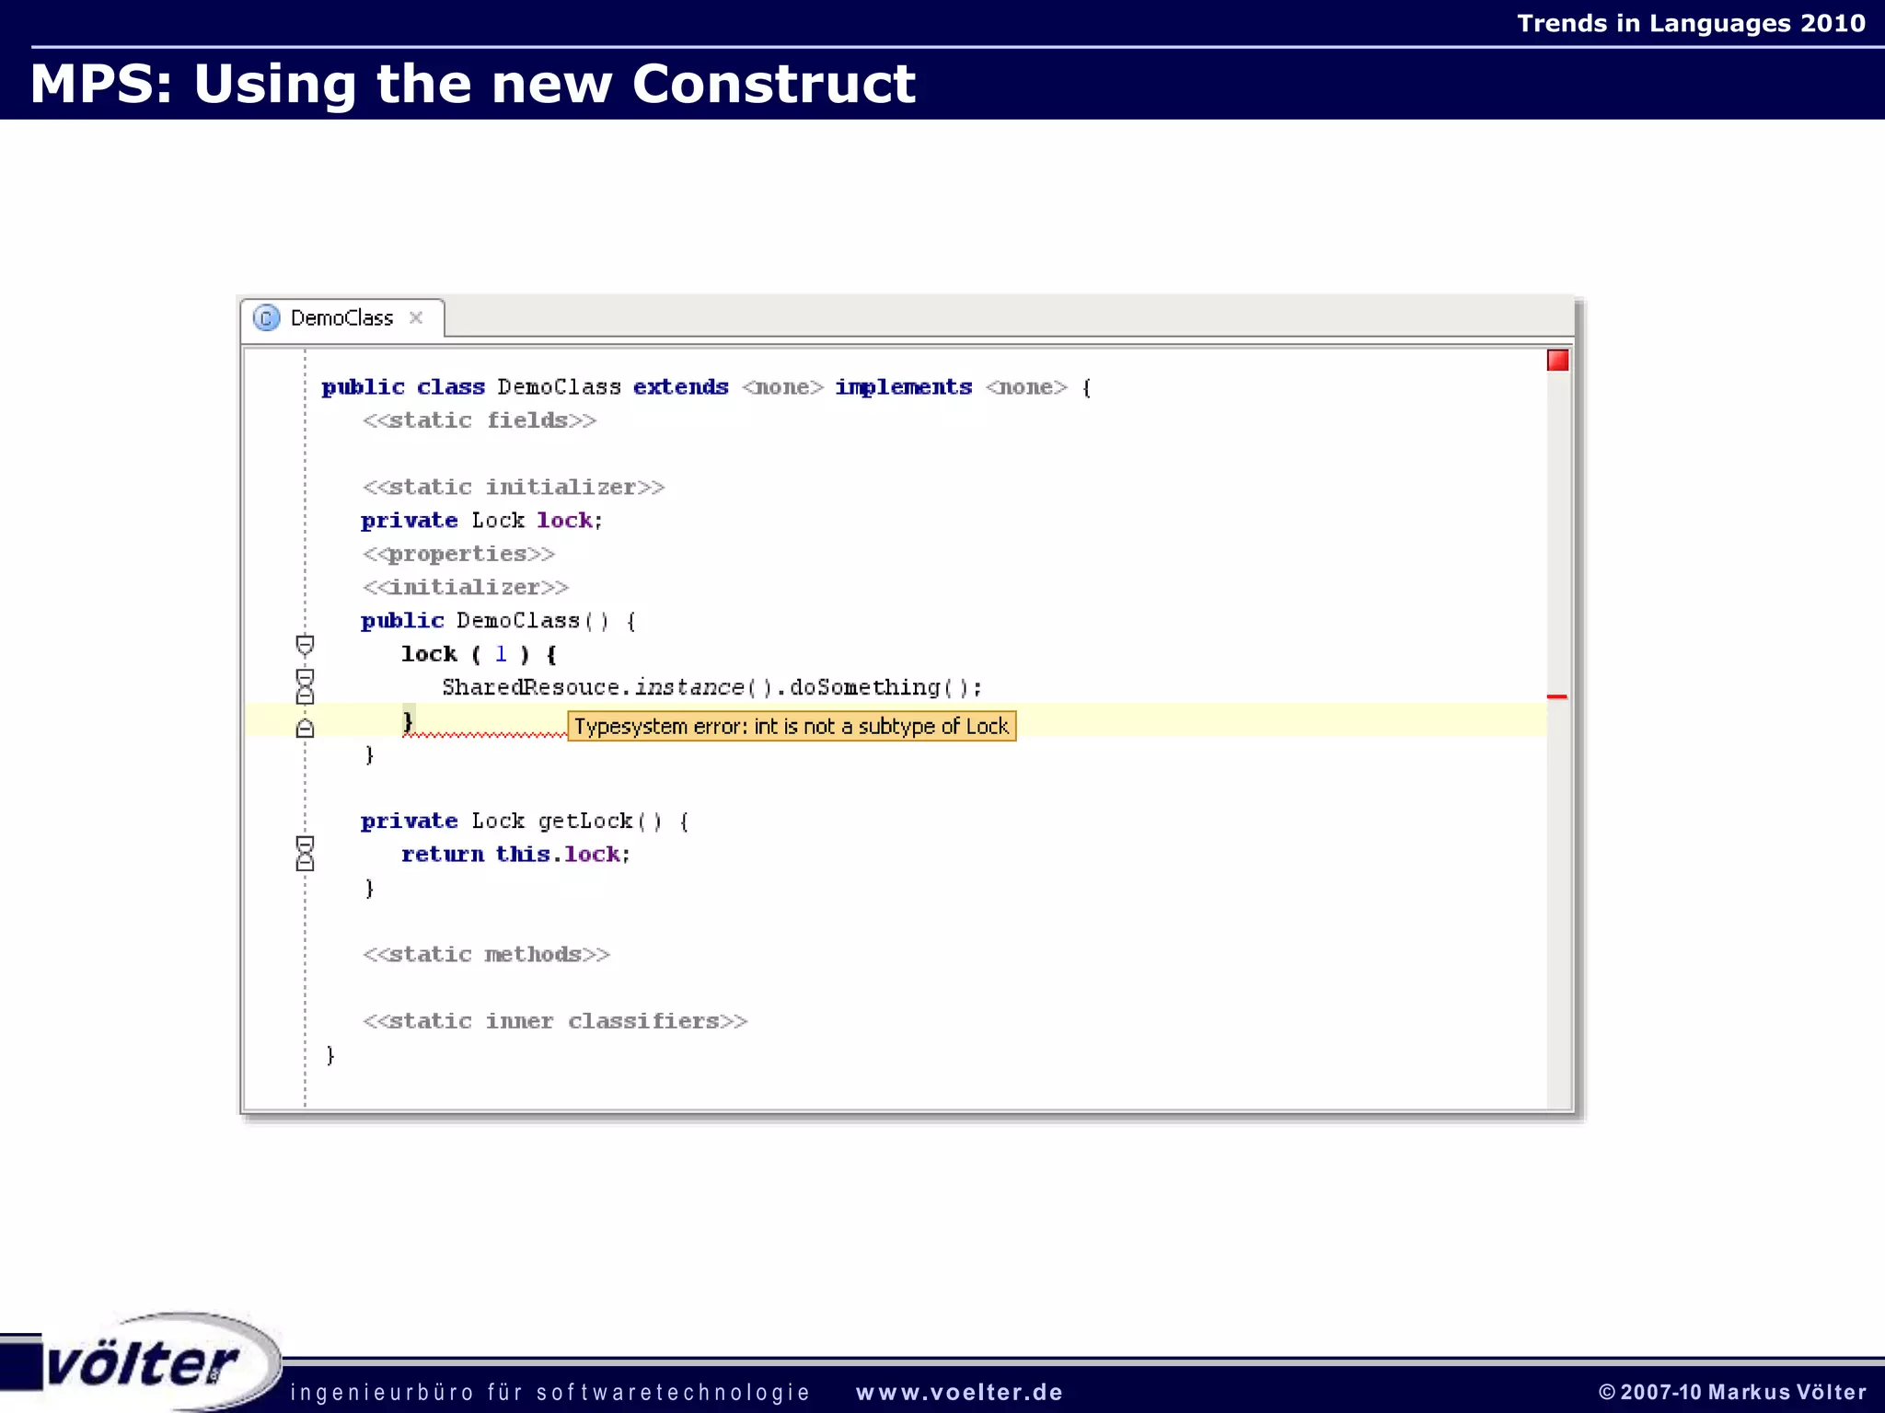Click the red error status indicator square

1557,361
